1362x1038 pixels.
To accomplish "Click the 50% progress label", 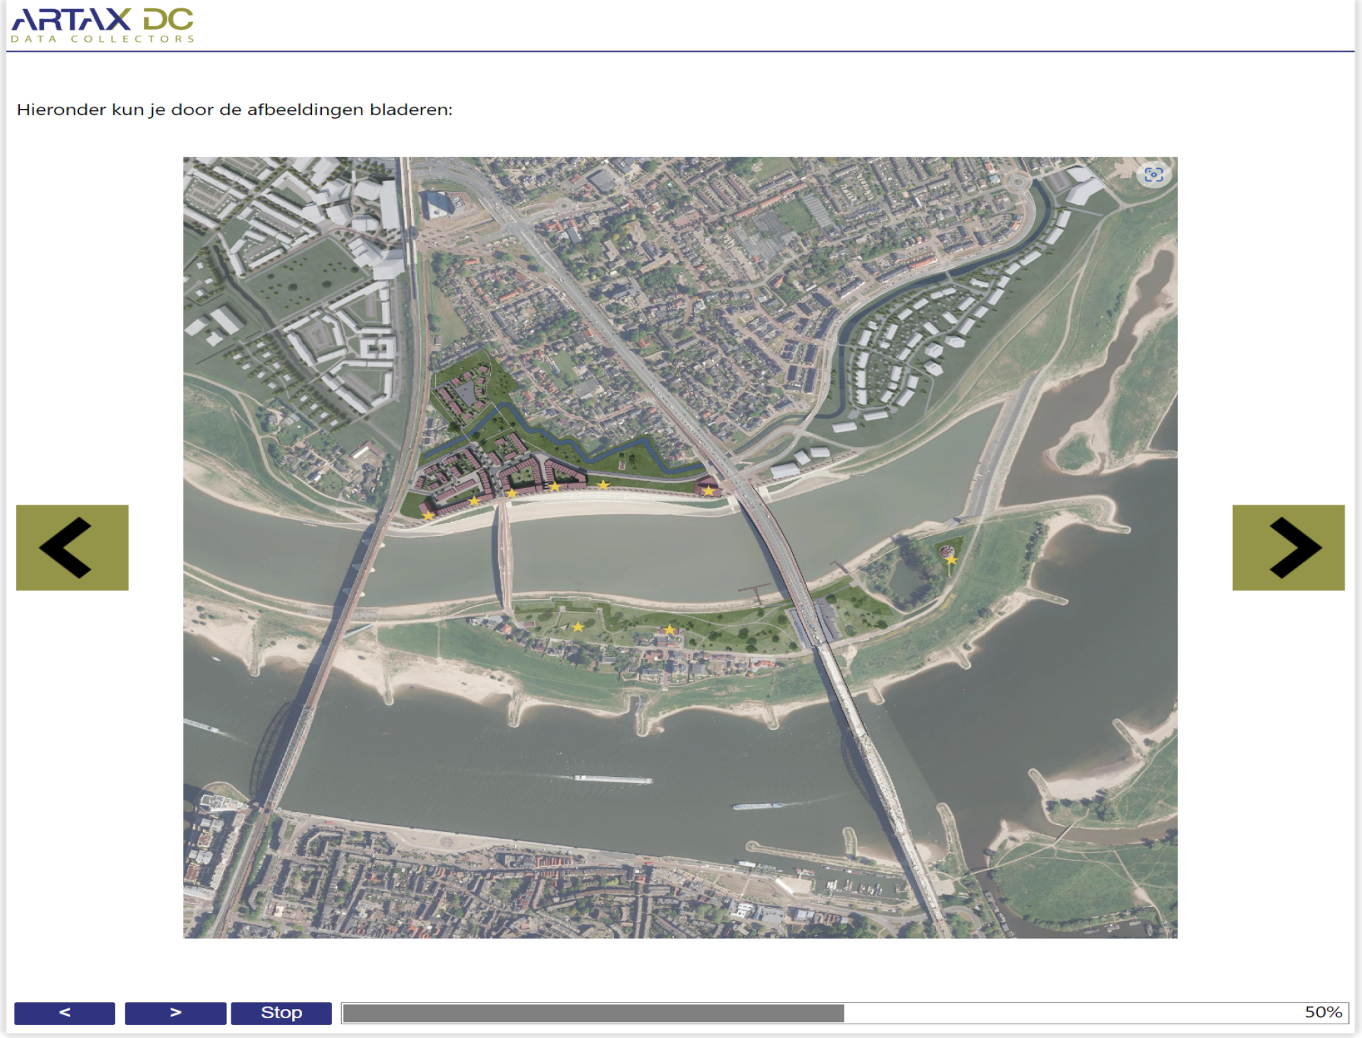I will pyautogui.click(x=1322, y=1012).
